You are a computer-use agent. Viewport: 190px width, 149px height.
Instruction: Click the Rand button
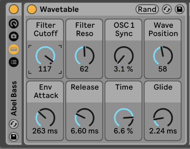tap(147, 9)
